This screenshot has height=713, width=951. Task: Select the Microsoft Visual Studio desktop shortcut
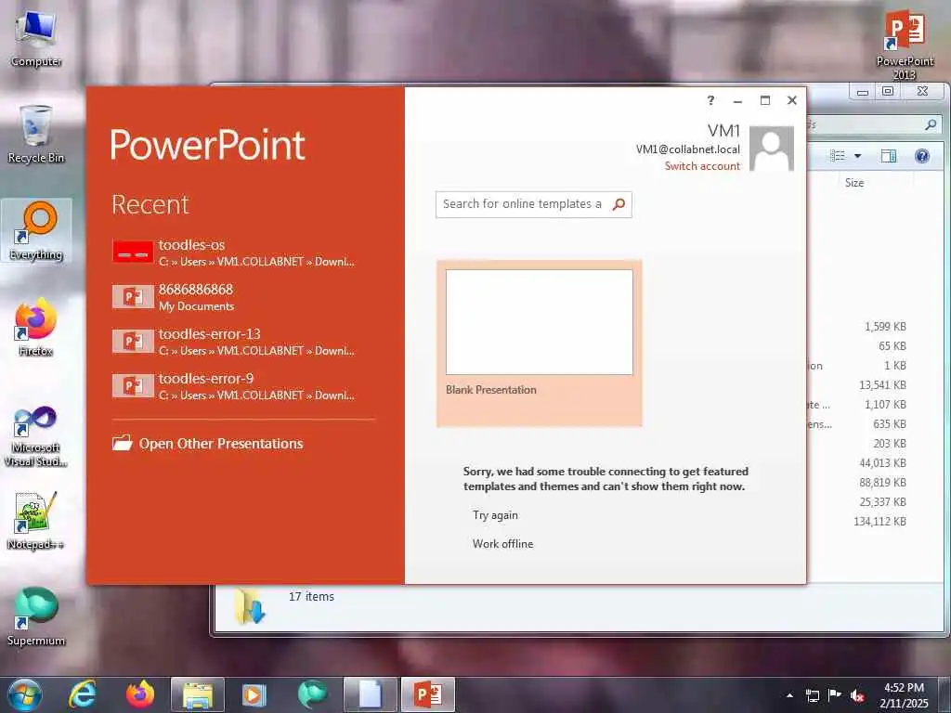(x=36, y=436)
